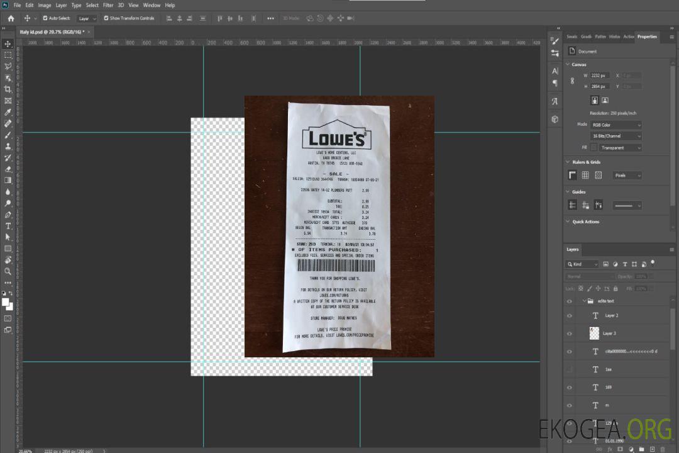Collapse the Canvas section
Image resolution: width=679 pixels, height=453 pixels.
568,64
